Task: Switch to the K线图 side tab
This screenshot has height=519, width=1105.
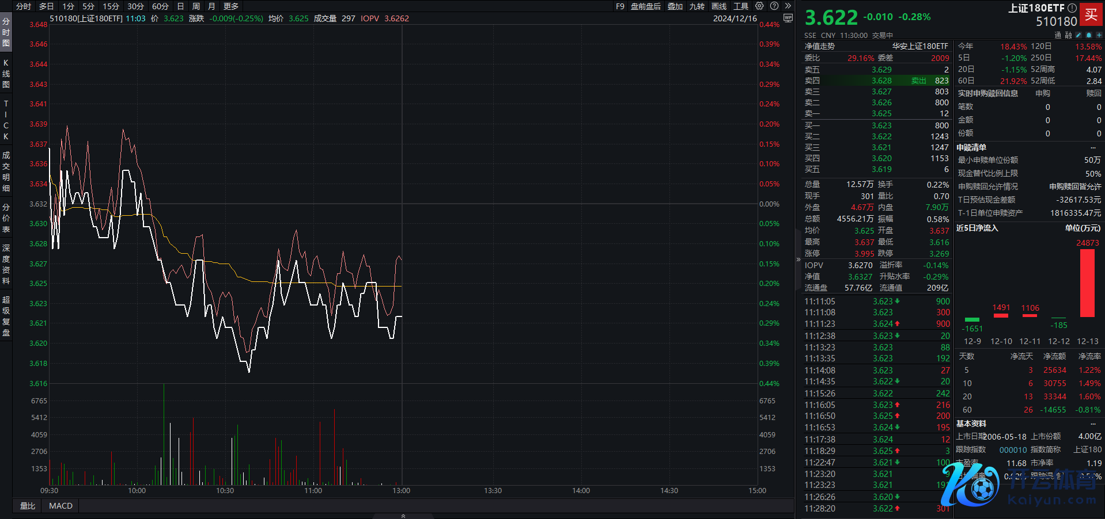Action: point(6,74)
